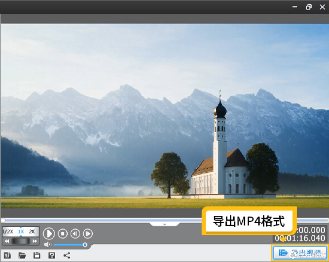The height and width of the screenshot is (262, 329).
Task: Click the playhead at timeline start
Action: [x=3, y=220]
